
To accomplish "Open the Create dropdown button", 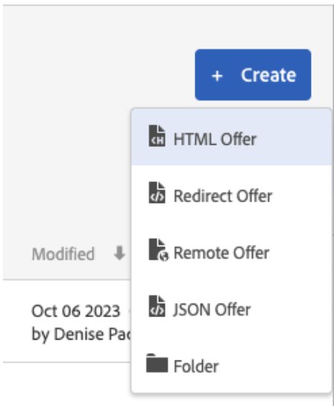I will tap(253, 75).
